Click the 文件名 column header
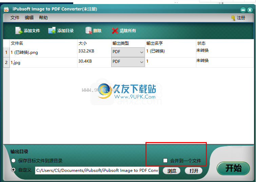 click(17, 43)
